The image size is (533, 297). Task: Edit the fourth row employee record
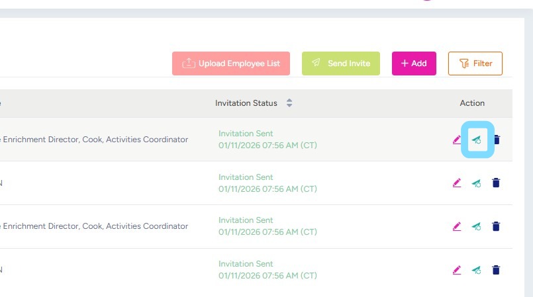[x=456, y=270]
